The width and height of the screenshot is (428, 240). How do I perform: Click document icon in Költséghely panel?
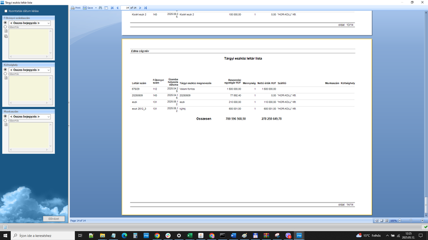(x=6, y=78)
